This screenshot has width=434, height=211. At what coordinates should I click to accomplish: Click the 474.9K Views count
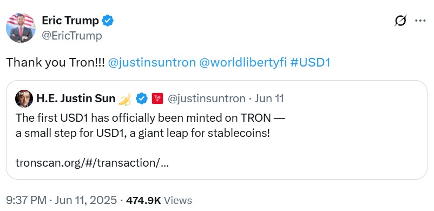(x=159, y=201)
